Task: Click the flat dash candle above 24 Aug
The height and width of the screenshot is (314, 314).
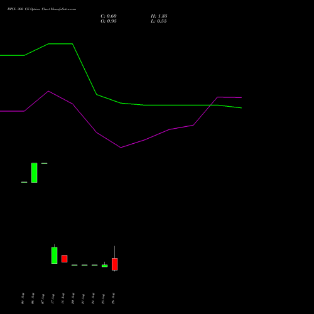Action: [95, 265]
